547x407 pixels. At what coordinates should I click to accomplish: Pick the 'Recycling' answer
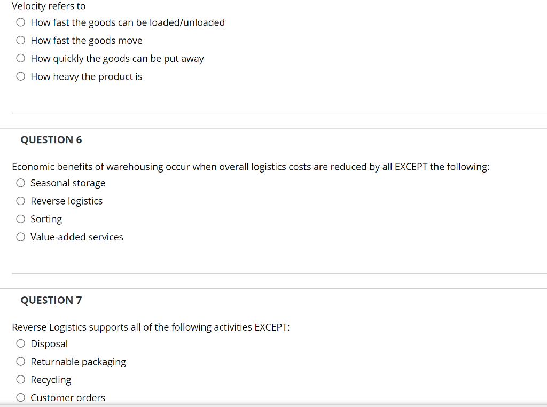pyautogui.click(x=20, y=380)
